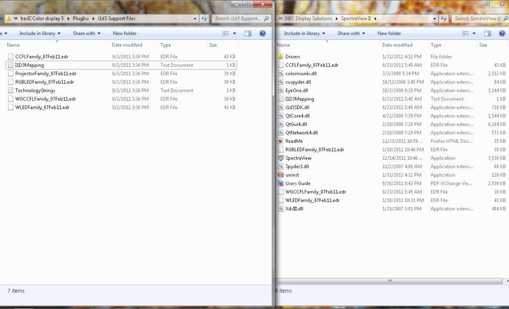Create New folder in SpectraView II window
The height and width of the screenshot is (309, 509).
pos(389,33)
